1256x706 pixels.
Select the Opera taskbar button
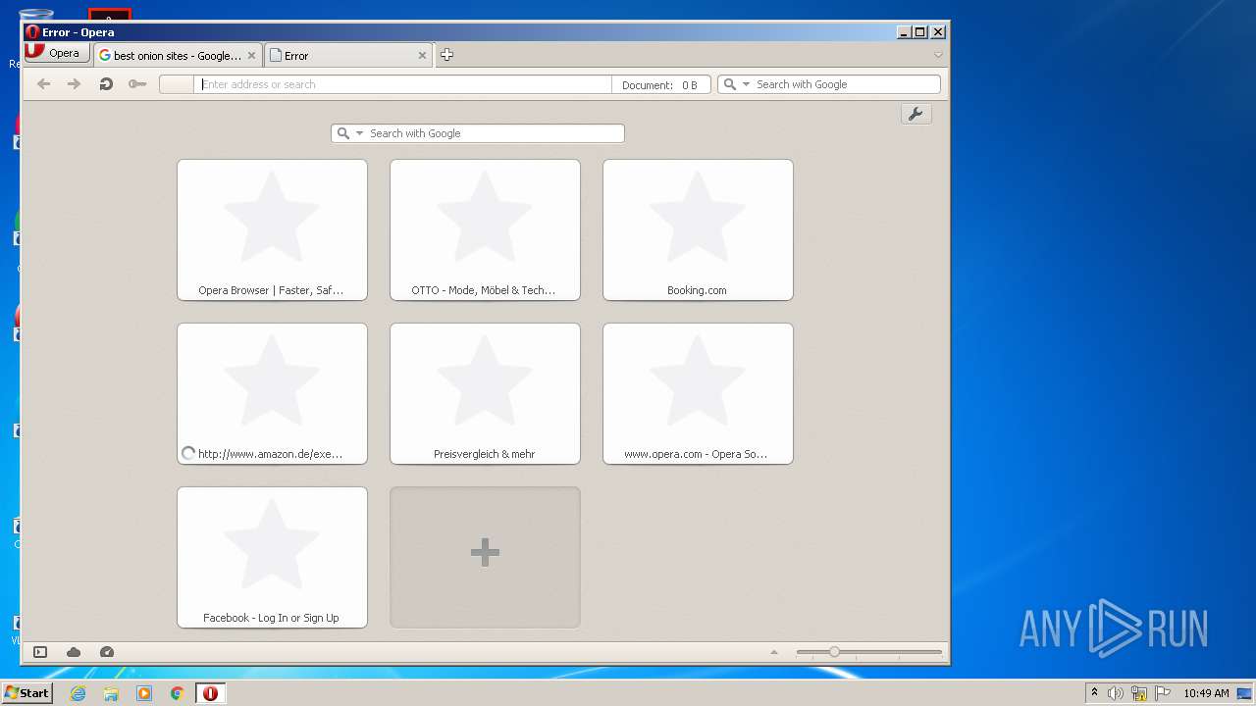[x=210, y=693]
